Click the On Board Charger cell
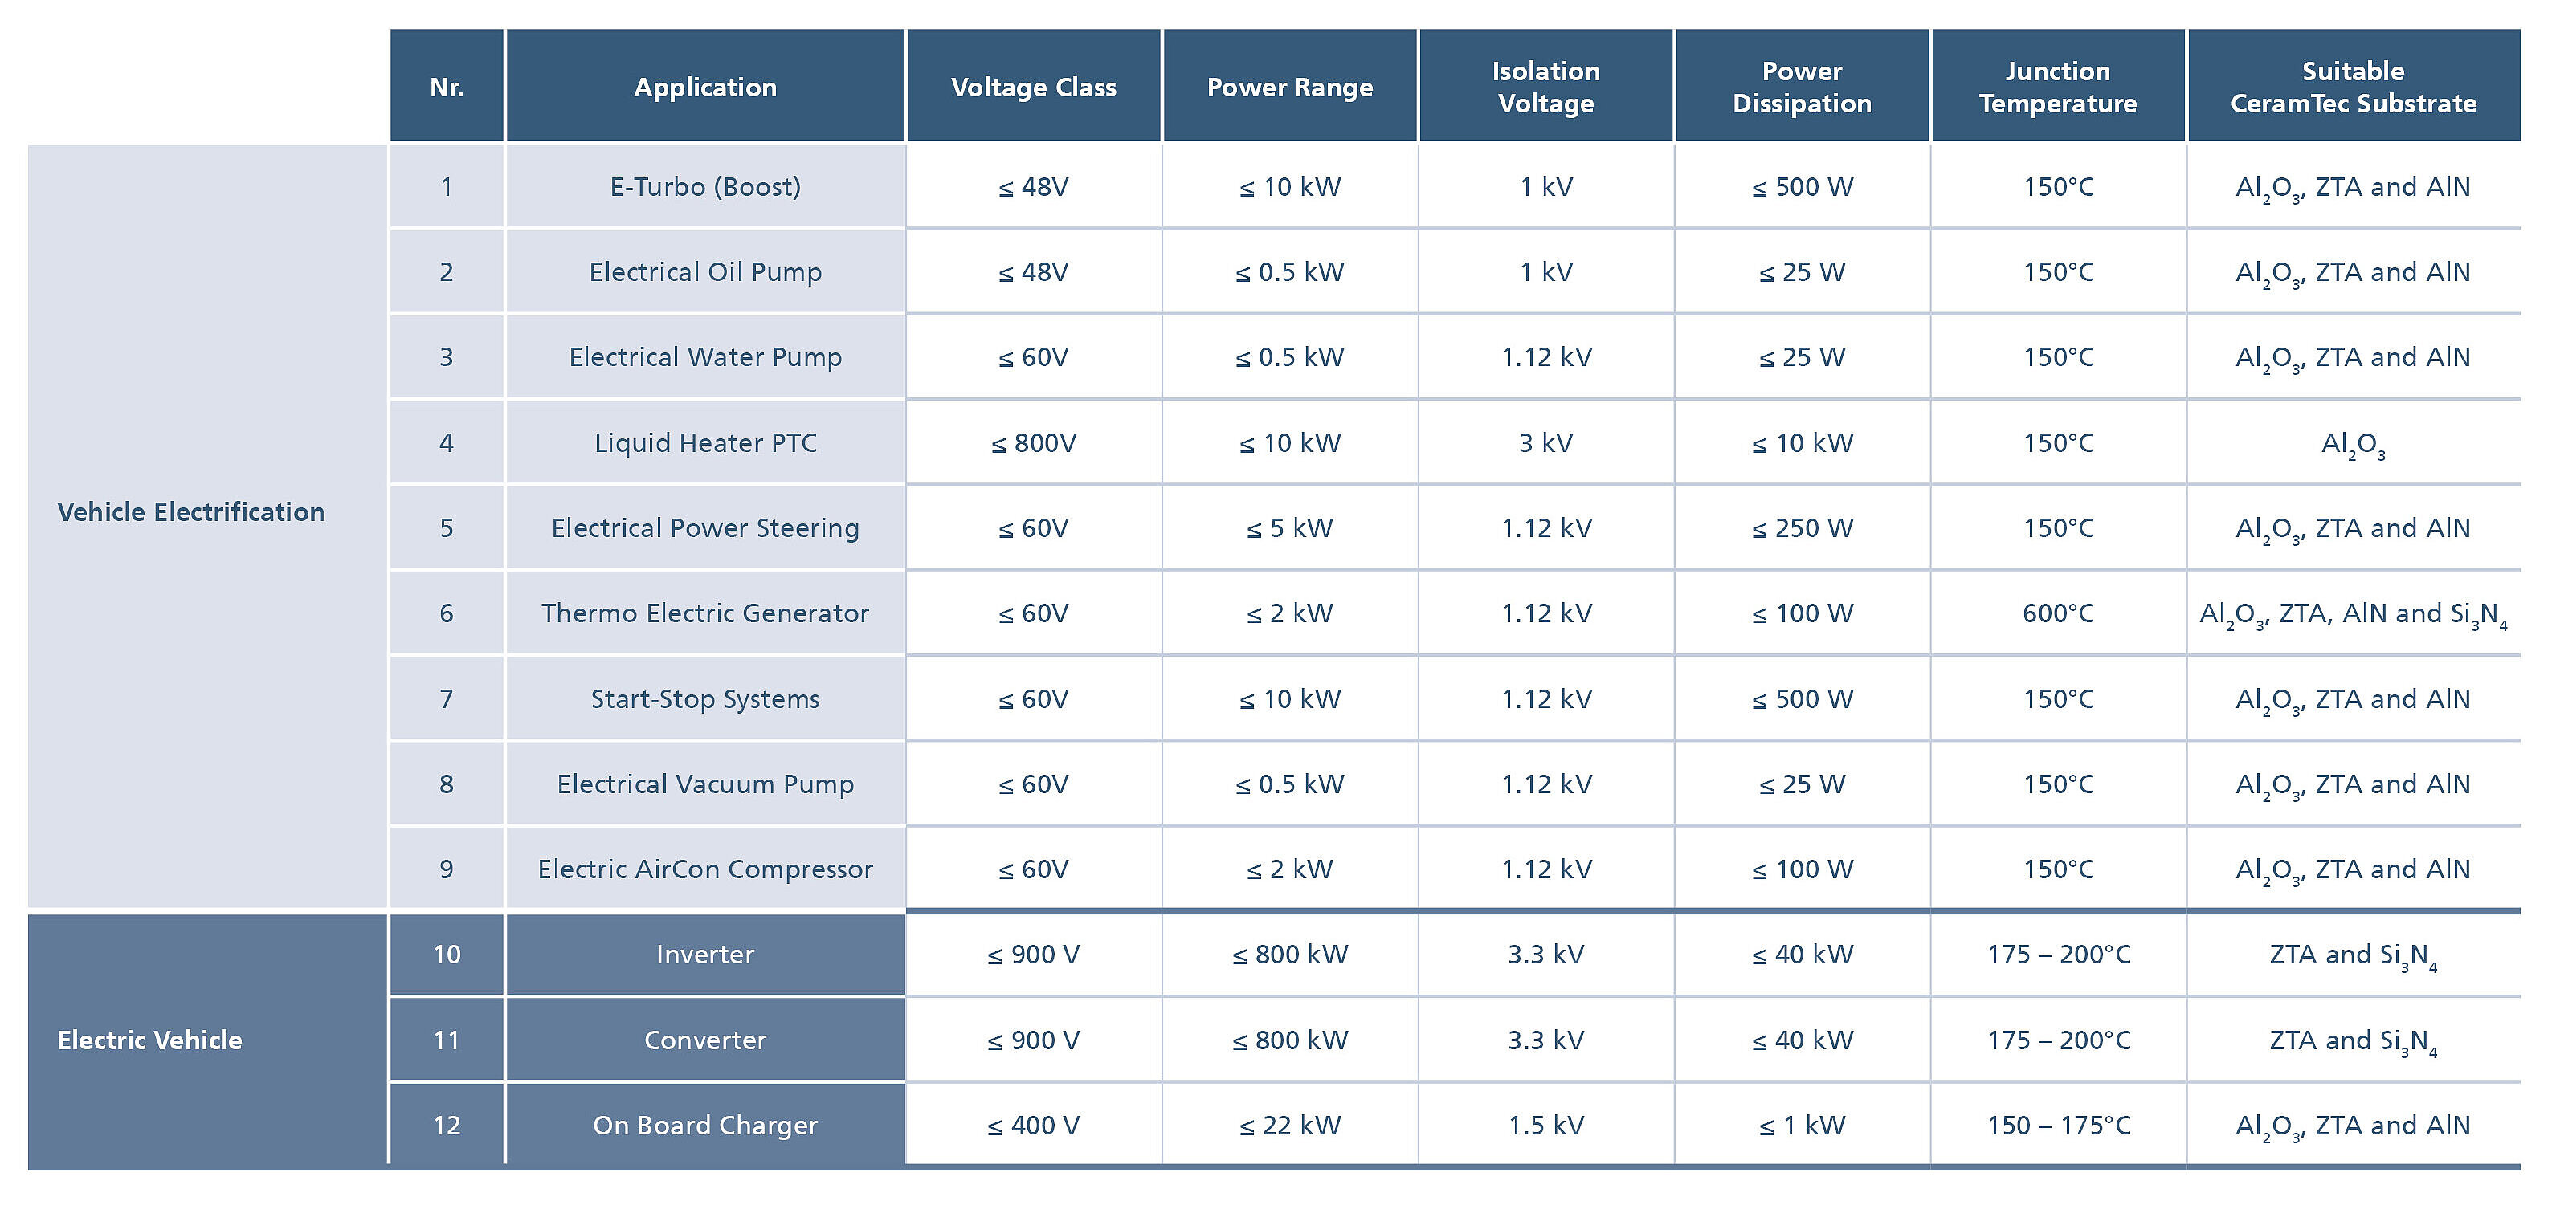 [x=704, y=1125]
